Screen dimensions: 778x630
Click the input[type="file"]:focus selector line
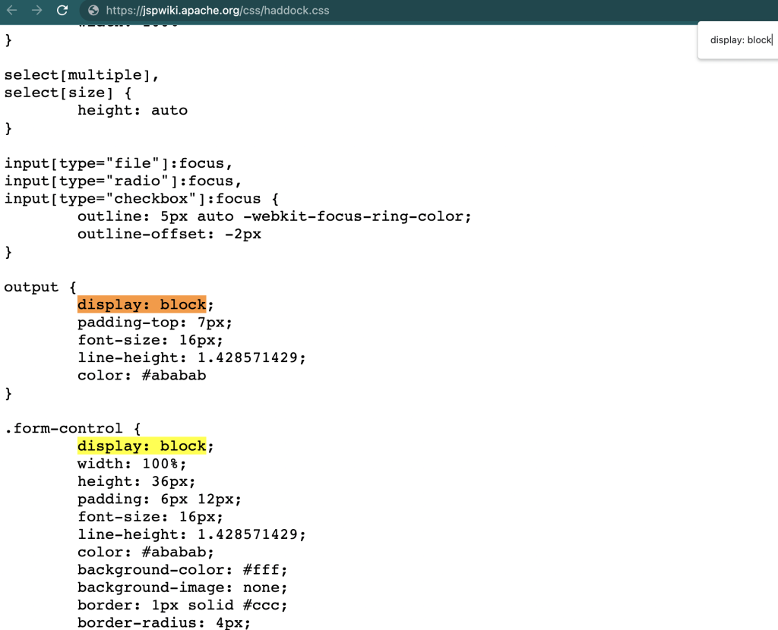[x=118, y=163]
